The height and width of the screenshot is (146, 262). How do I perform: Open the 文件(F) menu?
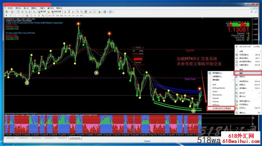tap(10, 8)
